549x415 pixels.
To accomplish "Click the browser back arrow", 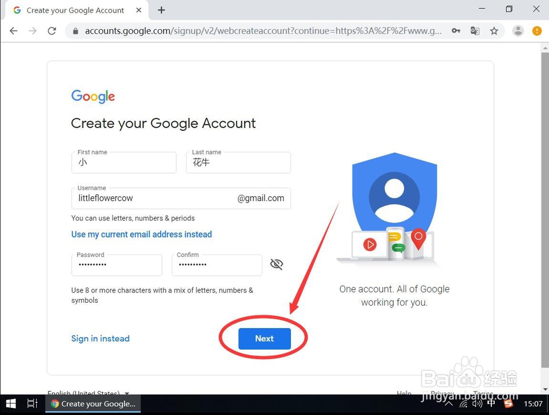I will 14,31.
